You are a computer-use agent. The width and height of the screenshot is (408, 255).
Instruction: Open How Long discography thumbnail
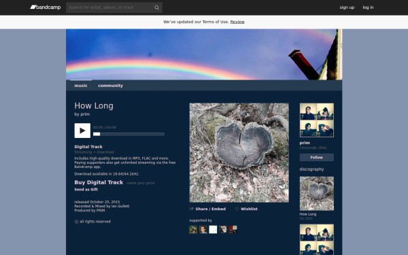tap(317, 194)
